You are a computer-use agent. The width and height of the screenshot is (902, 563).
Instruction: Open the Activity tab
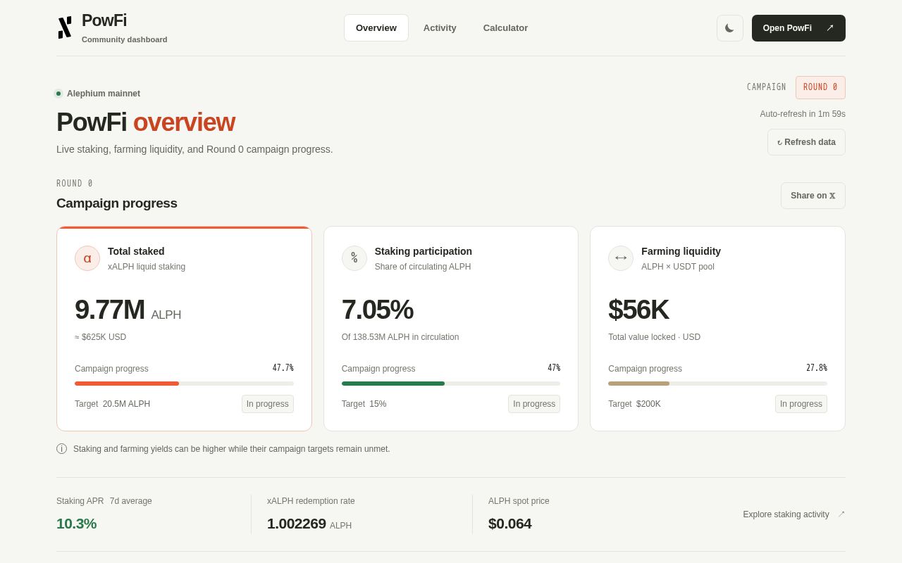coord(440,28)
